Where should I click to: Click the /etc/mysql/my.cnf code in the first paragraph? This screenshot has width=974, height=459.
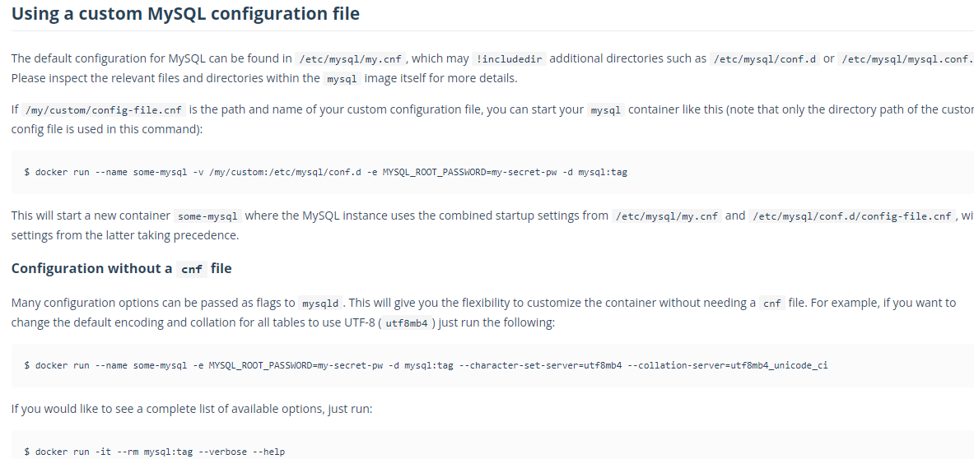pyautogui.click(x=349, y=58)
